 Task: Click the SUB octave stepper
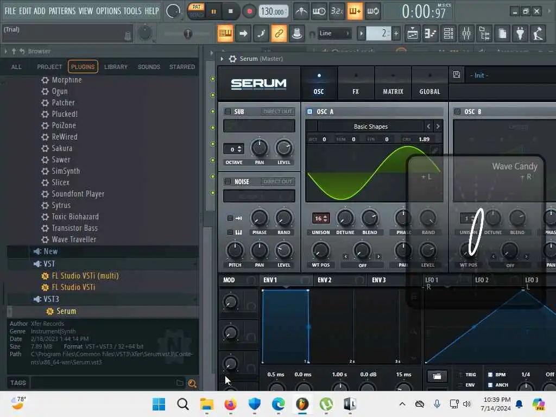233,149
